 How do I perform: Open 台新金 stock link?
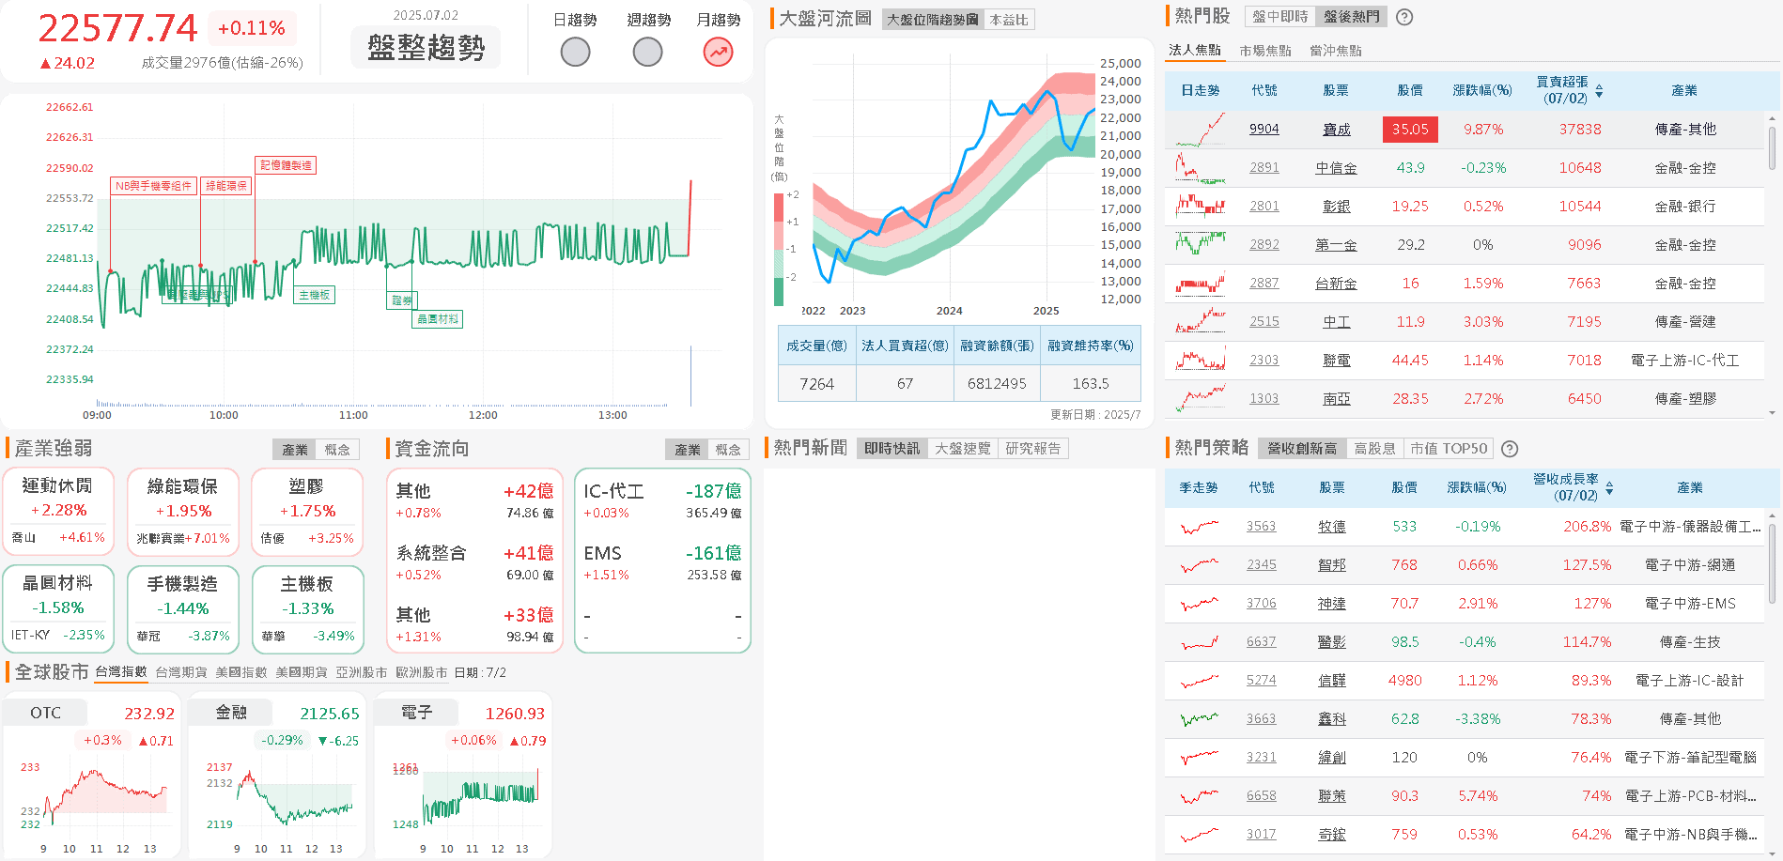click(x=1336, y=284)
